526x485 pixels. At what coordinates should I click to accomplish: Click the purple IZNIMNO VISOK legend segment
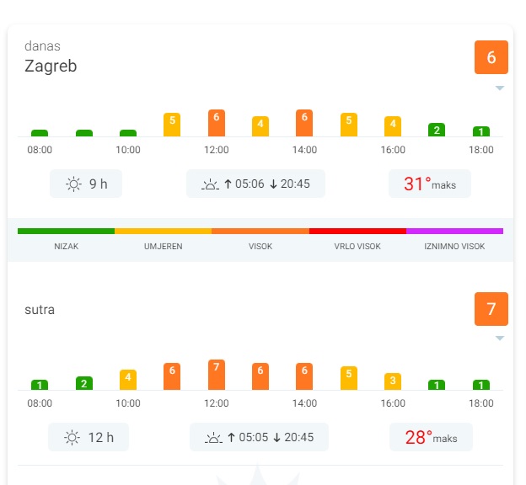454,231
